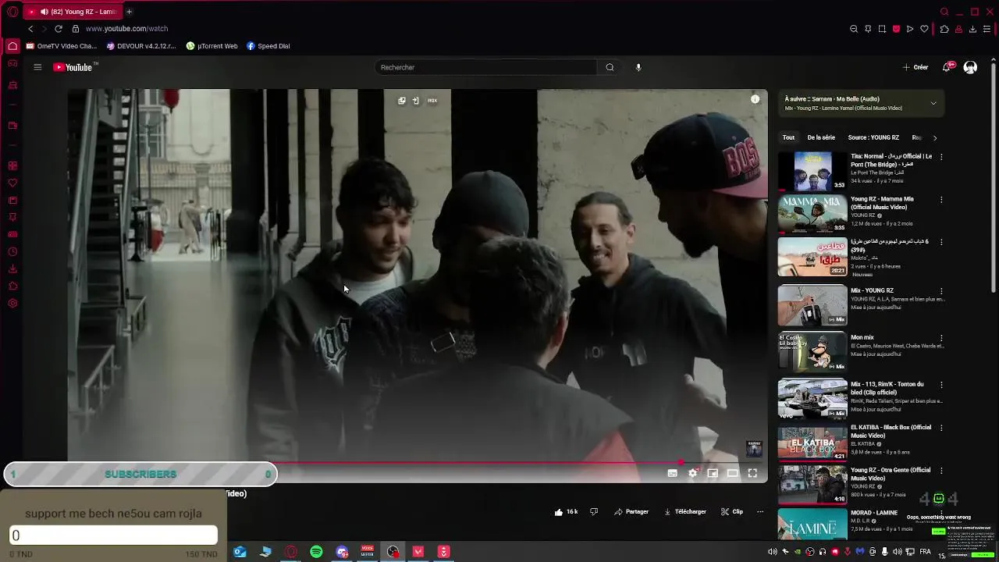Open the Speed Dial bookmark
Viewport: 999px width, 562px height.
(268, 46)
